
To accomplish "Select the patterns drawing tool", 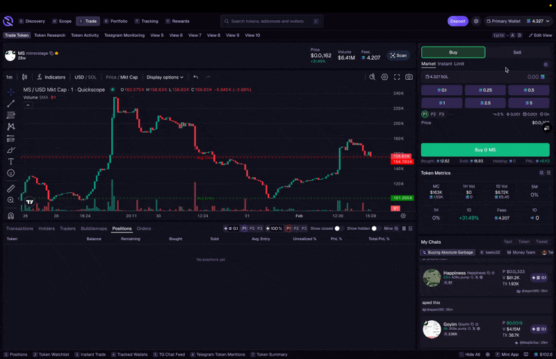I will [x=11, y=126].
